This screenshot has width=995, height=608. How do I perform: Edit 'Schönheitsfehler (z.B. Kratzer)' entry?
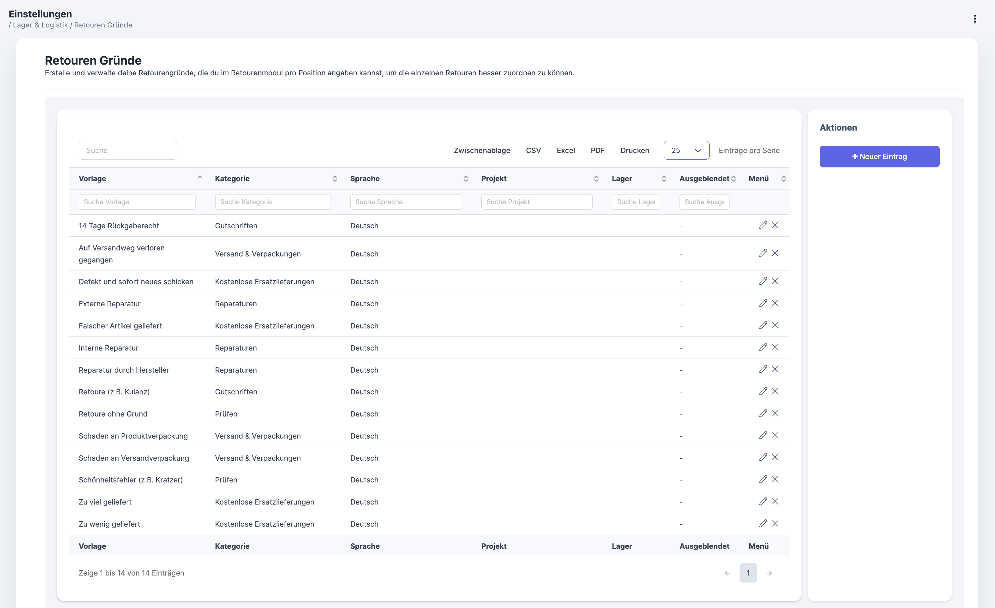(x=763, y=479)
